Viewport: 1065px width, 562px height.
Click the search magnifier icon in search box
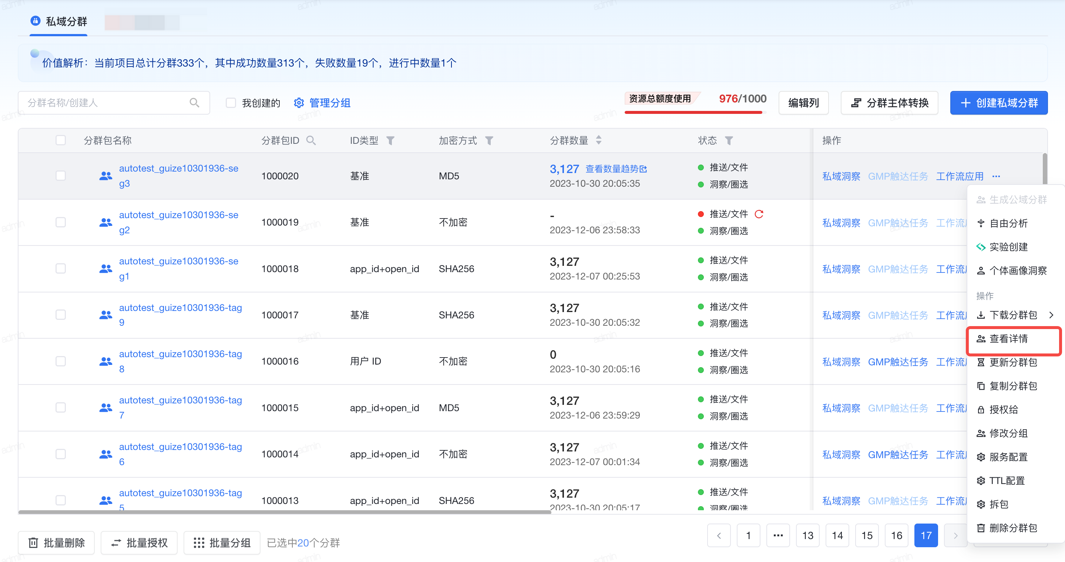click(194, 102)
